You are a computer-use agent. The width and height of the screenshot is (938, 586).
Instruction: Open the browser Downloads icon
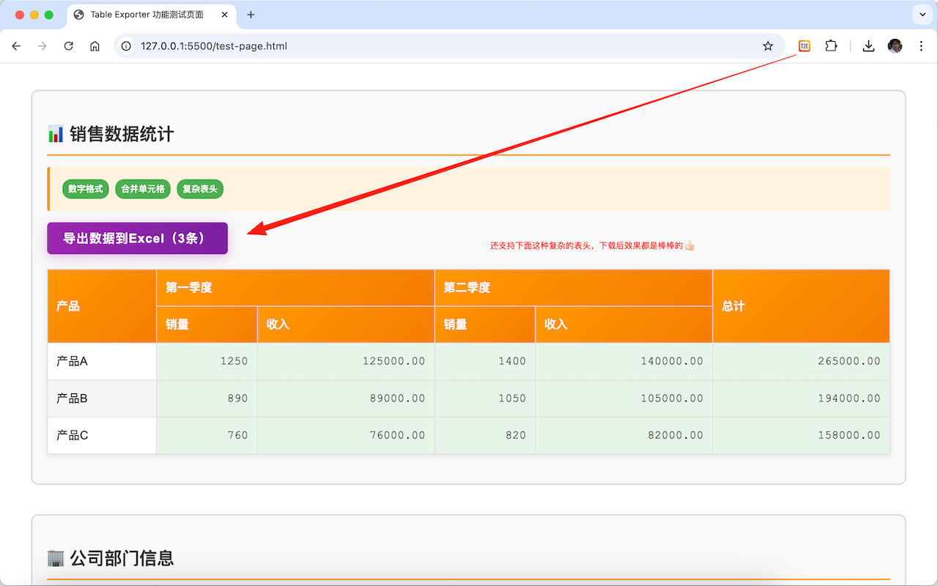click(x=868, y=46)
